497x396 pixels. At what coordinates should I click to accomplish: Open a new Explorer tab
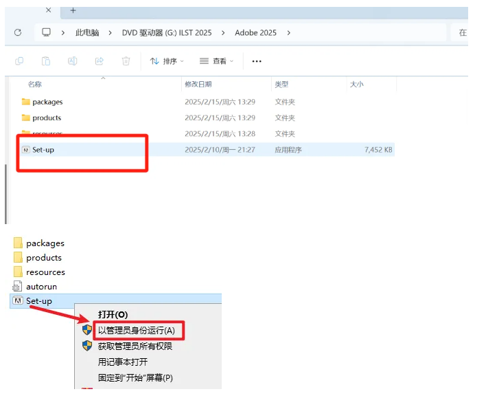coord(73,10)
